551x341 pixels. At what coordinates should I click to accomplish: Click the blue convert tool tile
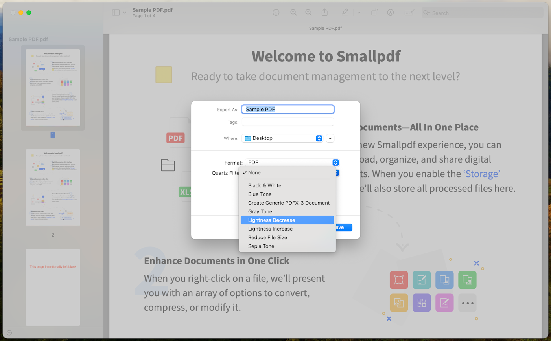444,280
